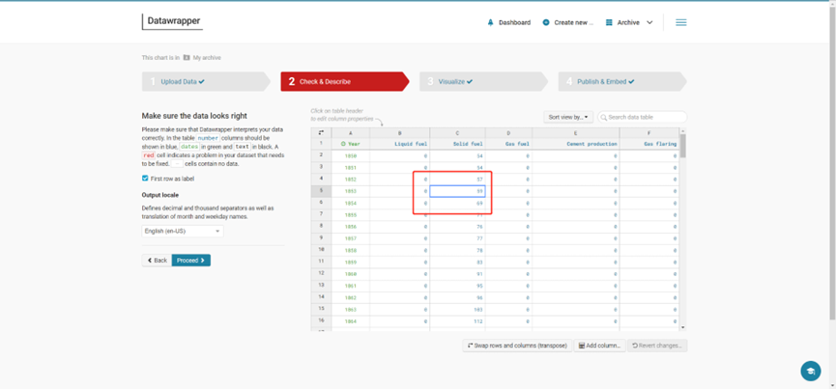Image resolution: width=836 pixels, height=389 pixels.
Task: Click the table vertical scrollbar thumb
Action: [x=683, y=146]
